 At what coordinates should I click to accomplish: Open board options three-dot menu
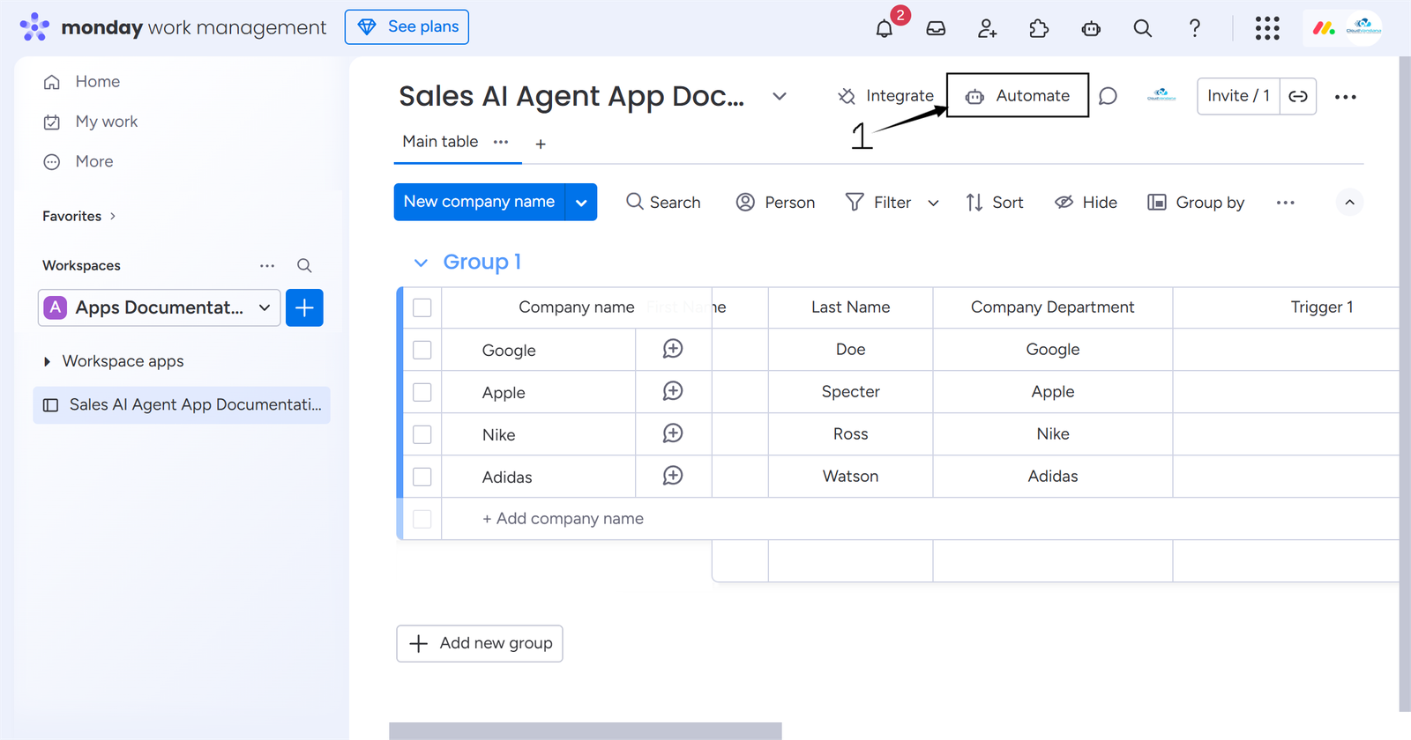[1346, 97]
